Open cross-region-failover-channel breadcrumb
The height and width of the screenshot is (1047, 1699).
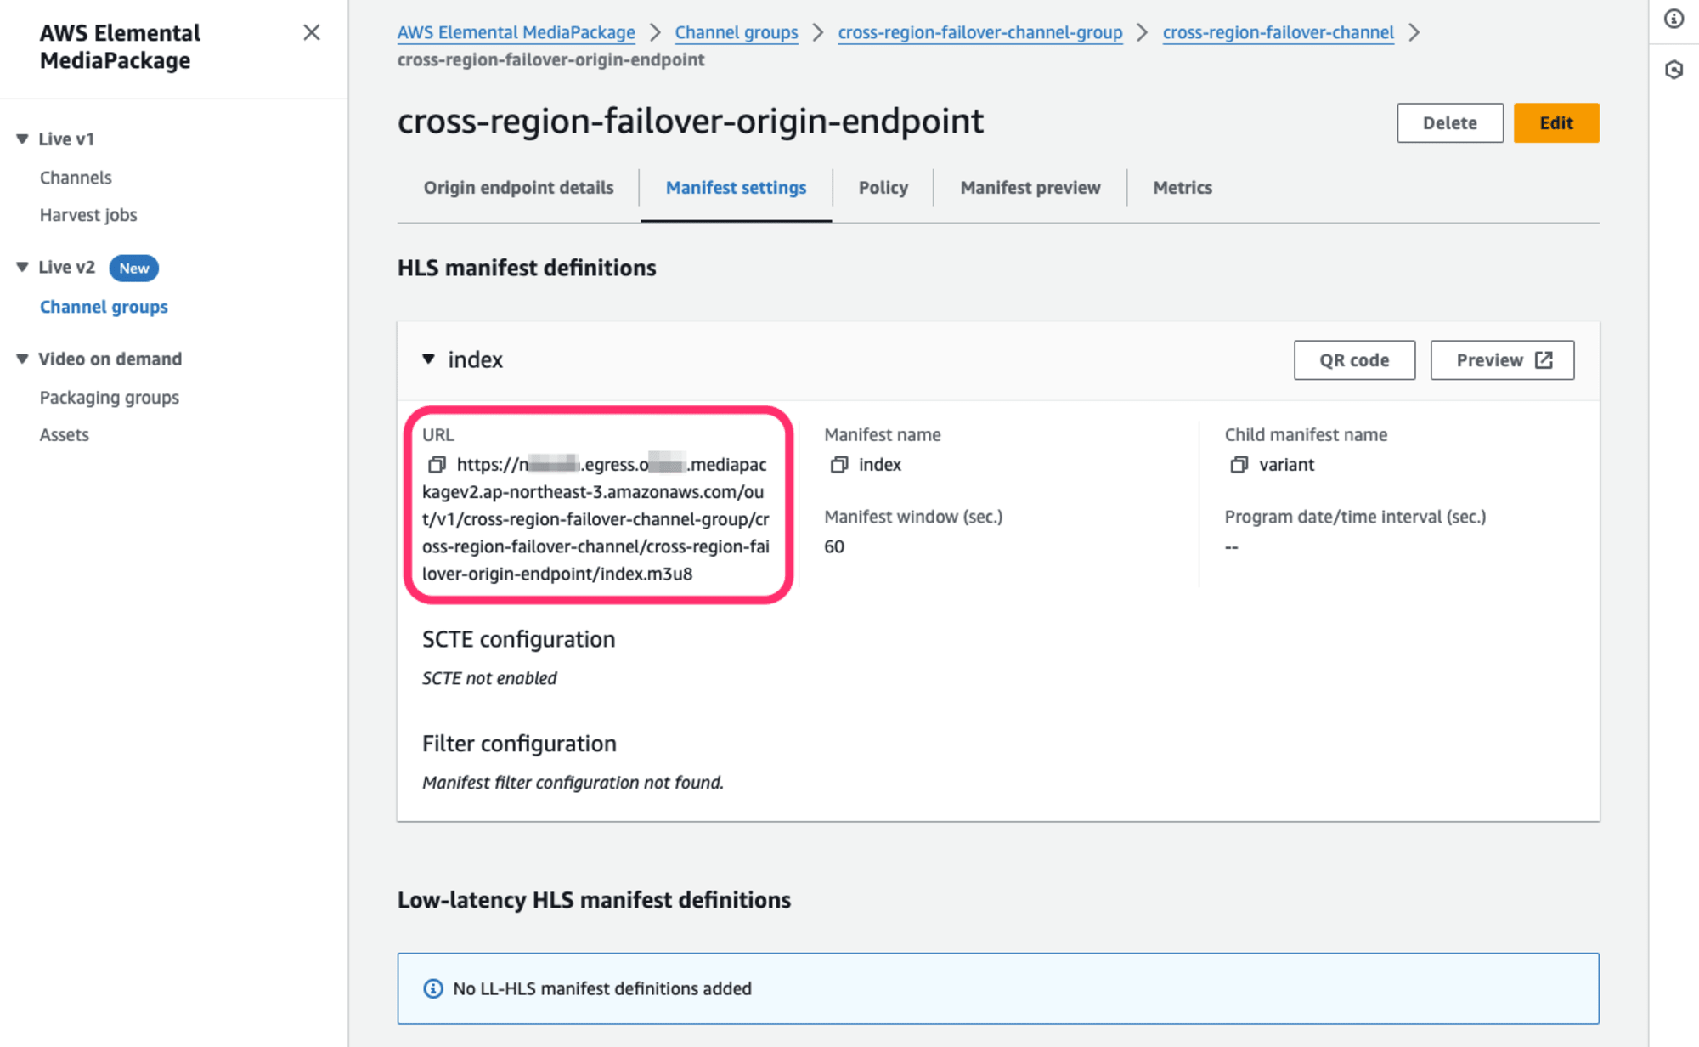tap(1278, 32)
